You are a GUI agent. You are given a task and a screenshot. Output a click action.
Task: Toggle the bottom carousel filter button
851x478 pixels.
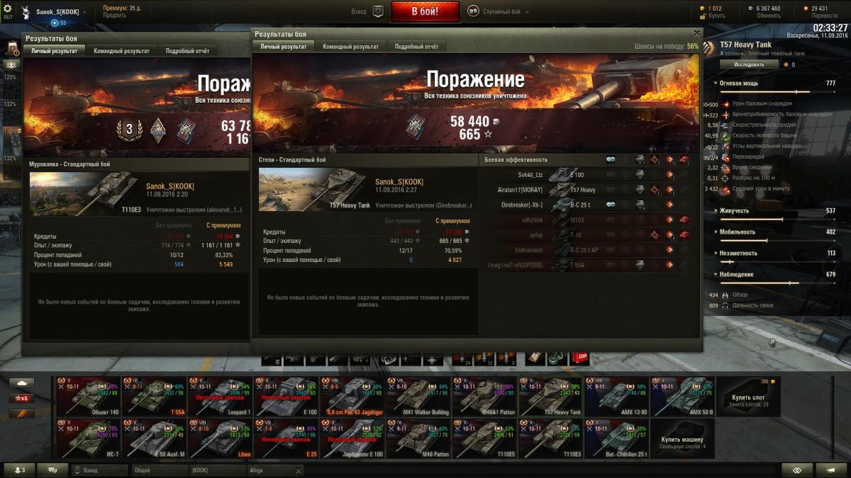point(21,414)
